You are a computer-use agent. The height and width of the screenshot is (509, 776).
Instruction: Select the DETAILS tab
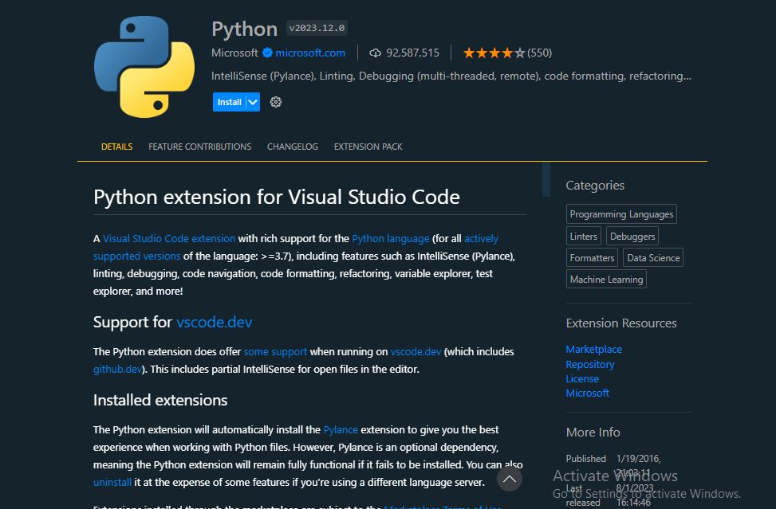click(x=116, y=147)
